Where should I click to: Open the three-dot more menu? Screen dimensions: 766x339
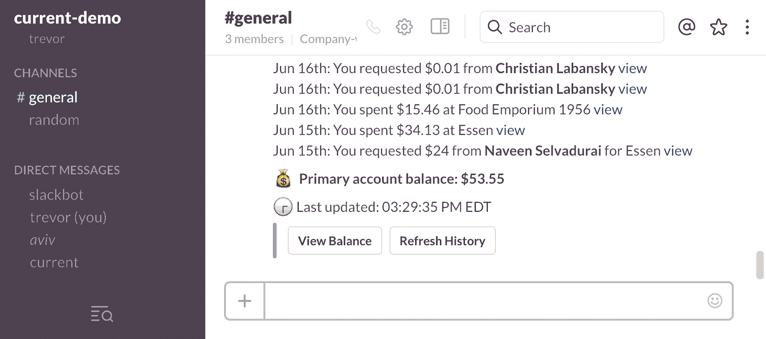pos(747,27)
